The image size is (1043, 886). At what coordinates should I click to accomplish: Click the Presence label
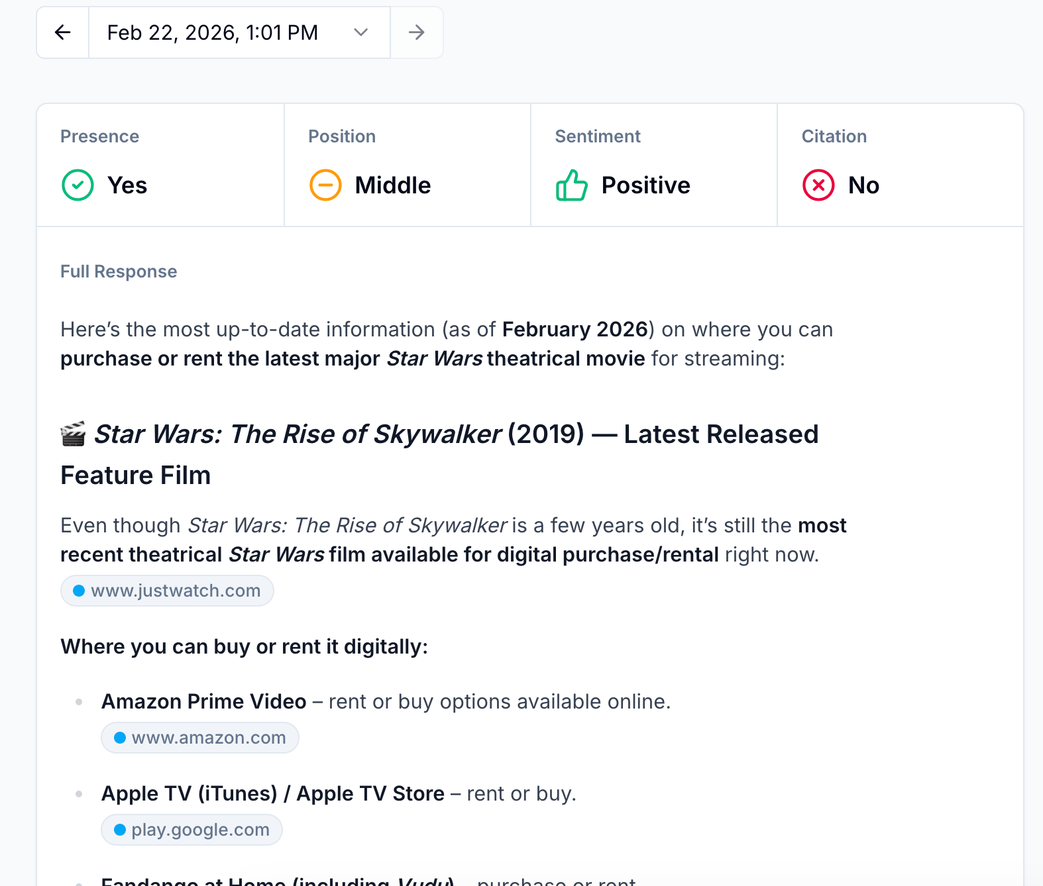(100, 136)
